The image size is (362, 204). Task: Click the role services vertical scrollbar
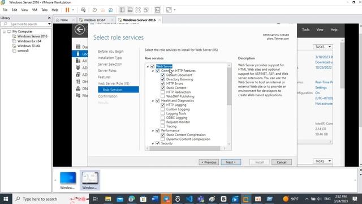point(229,86)
